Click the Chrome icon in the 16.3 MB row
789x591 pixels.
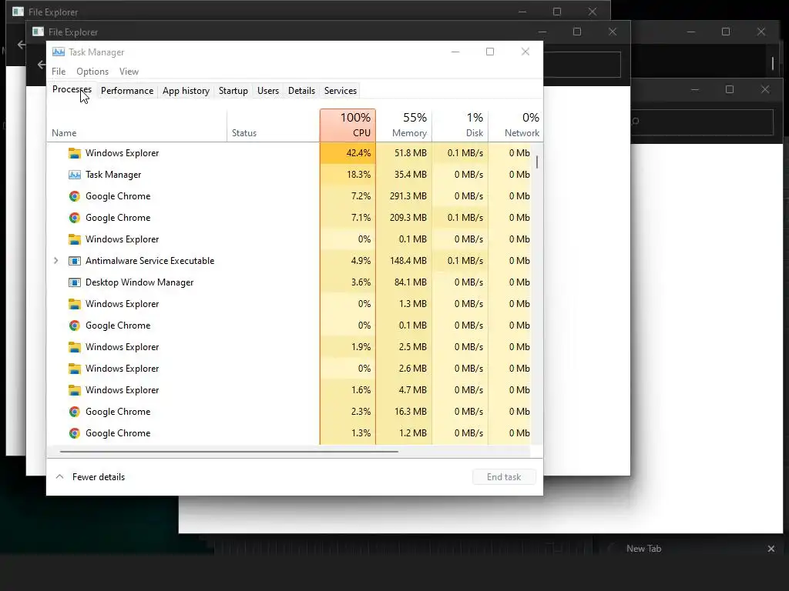click(x=75, y=412)
